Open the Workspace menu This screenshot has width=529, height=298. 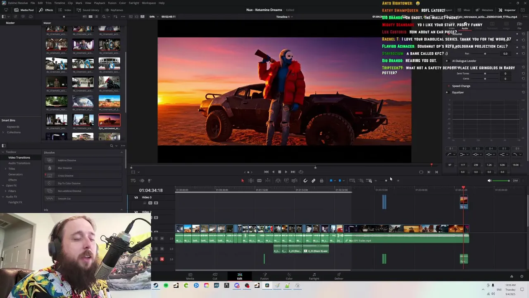[149, 3]
